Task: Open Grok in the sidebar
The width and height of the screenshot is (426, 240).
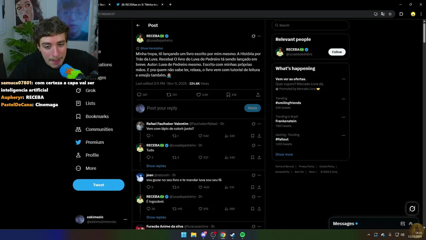Action: (86, 90)
